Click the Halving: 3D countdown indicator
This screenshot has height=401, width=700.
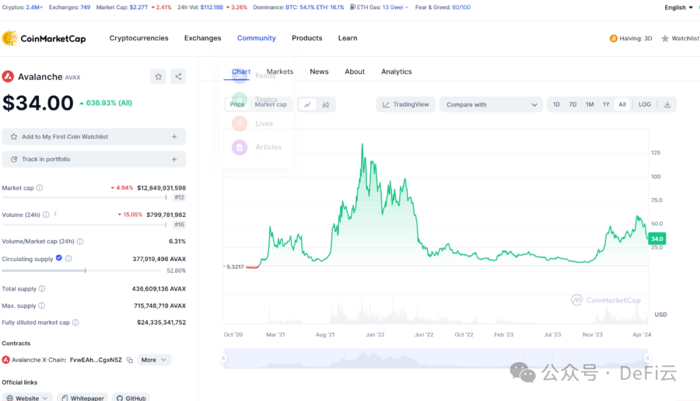[631, 39]
